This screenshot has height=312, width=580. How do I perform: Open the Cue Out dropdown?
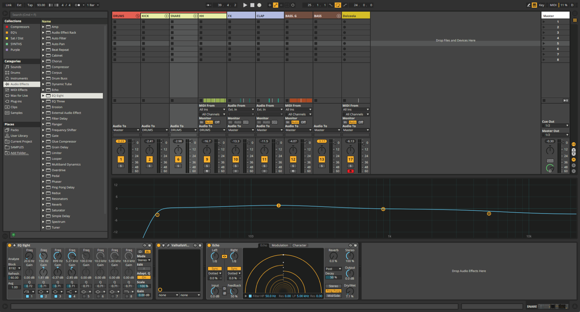pos(555,125)
